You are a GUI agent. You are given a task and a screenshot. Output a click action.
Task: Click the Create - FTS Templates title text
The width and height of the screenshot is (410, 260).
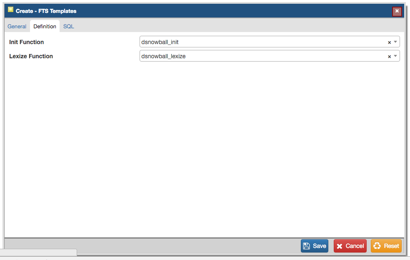(46, 11)
